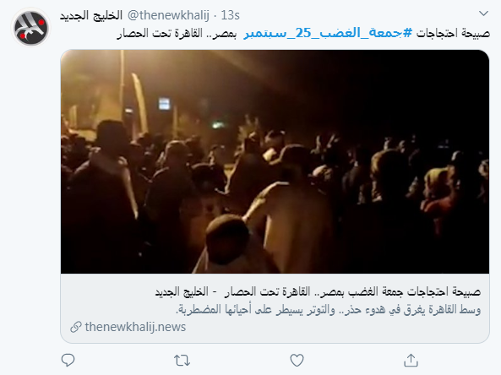Like the tweet with the heart icon
The image size is (501, 375).
point(297,361)
